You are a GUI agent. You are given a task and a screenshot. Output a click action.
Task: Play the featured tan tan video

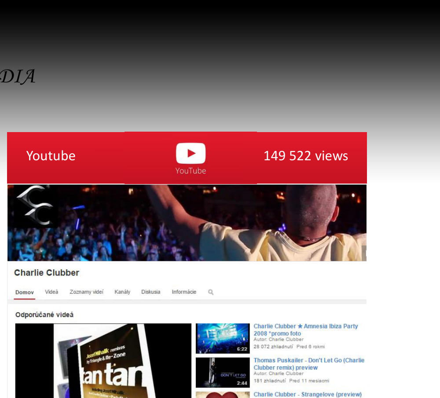pos(103,361)
